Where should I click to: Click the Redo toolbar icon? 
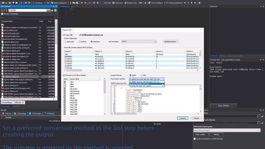[85, 3]
